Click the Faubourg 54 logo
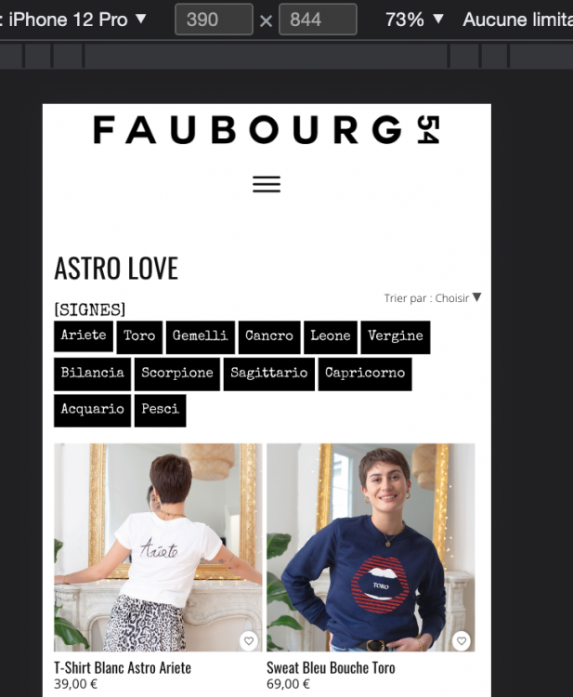Image resolution: width=573 pixels, height=697 pixels. pyautogui.click(x=267, y=129)
